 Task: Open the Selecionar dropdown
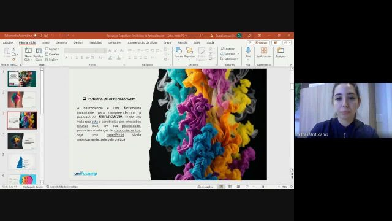[x=229, y=59]
